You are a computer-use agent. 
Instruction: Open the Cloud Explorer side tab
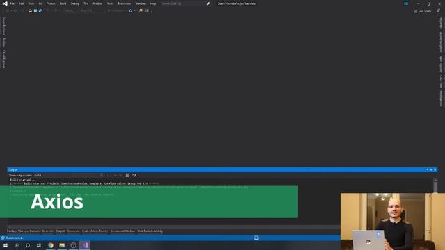3,59
